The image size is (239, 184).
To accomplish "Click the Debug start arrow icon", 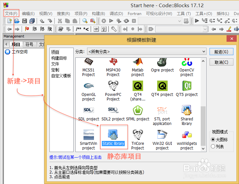I will tap(197, 21).
